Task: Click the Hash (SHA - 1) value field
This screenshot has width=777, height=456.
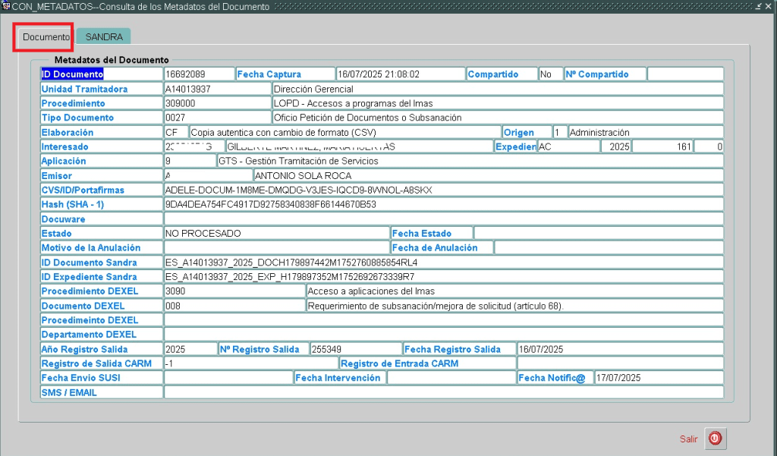Action: tap(443, 205)
